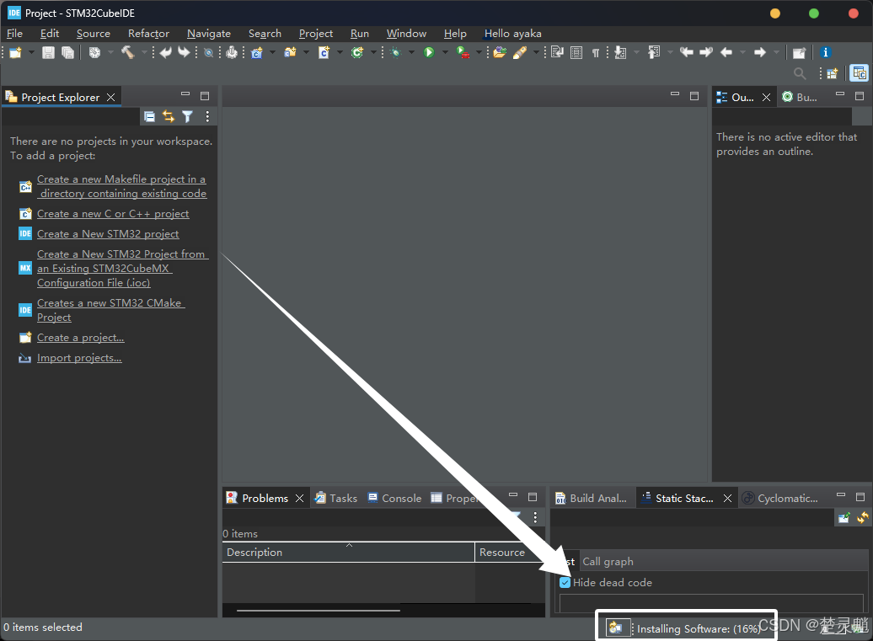Open dropdown next to green Run icon
The width and height of the screenshot is (873, 641).
tap(445, 52)
